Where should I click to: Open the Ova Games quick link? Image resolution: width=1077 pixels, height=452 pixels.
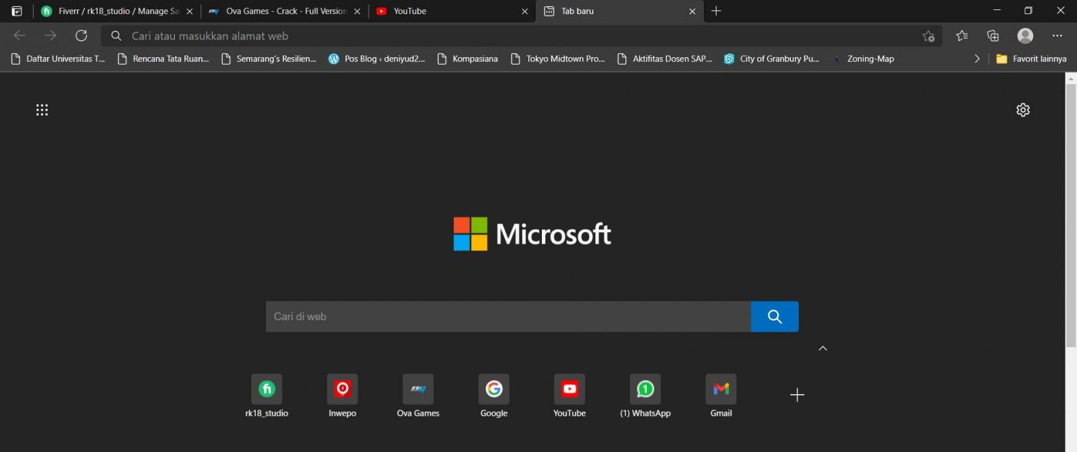click(418, 396)
